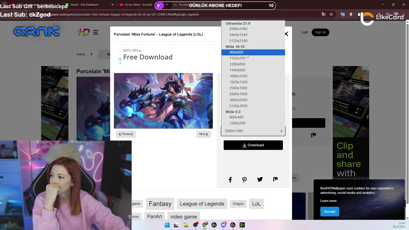The image size is (409, 230).
Task: Open the Miss Fortune wallpaper preview image
Action: click(x=163, y=101)
